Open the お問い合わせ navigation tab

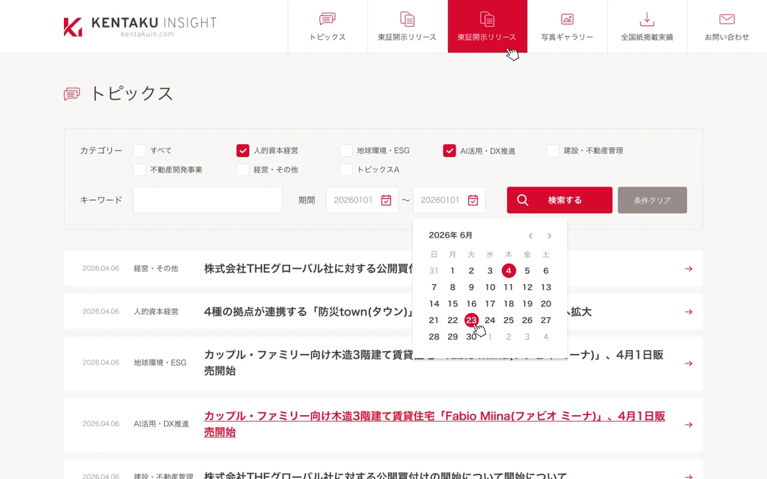point(727,26)
